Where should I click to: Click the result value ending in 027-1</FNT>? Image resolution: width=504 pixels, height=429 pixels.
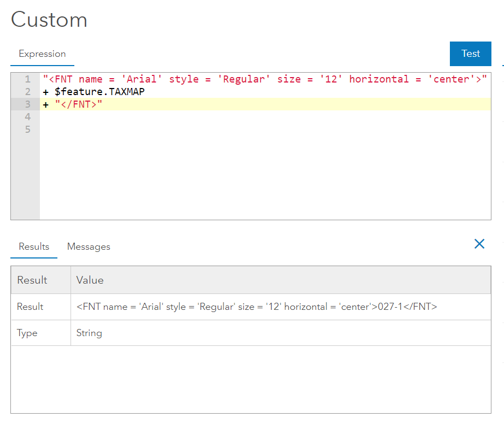(x=257, y=307)
